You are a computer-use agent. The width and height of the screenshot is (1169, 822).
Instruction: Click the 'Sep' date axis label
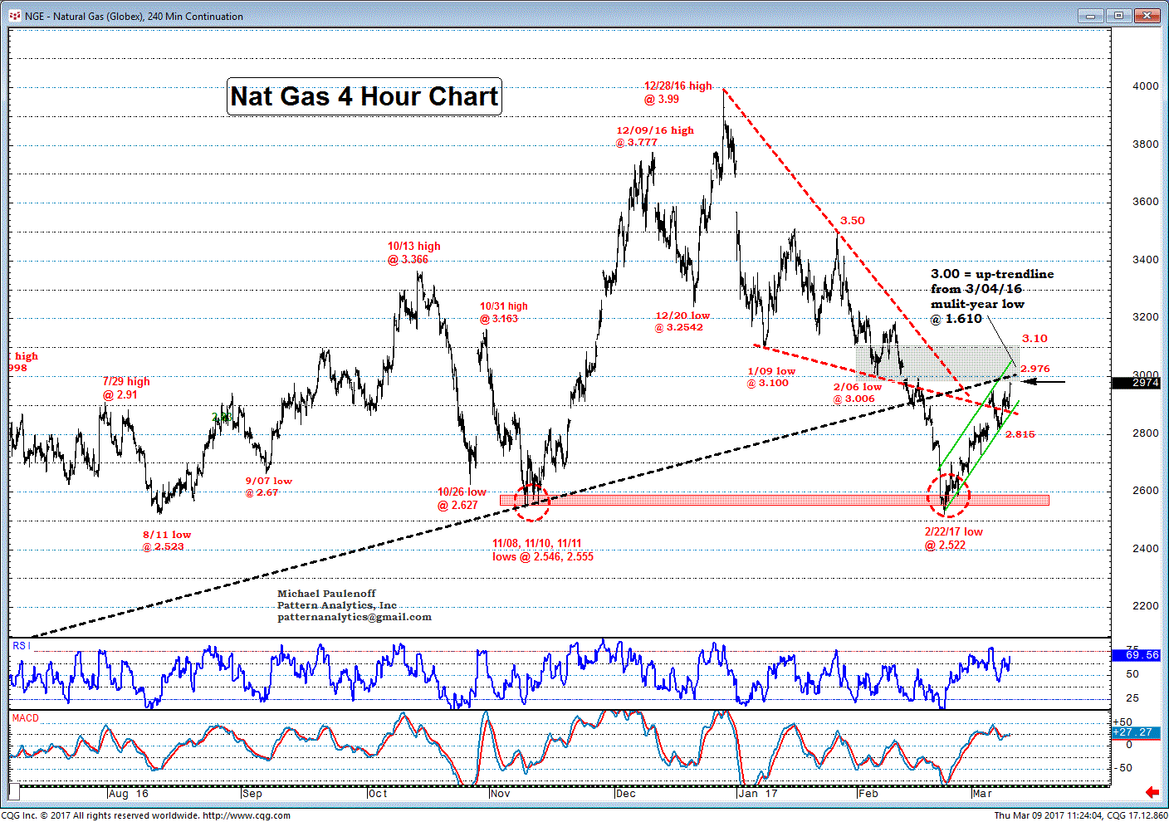coord(252,794)
